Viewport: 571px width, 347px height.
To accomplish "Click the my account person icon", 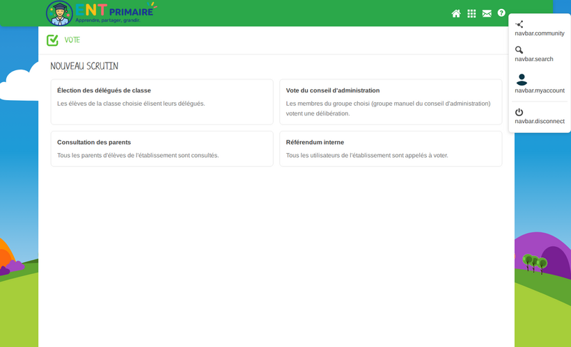I will click(522, 79).
